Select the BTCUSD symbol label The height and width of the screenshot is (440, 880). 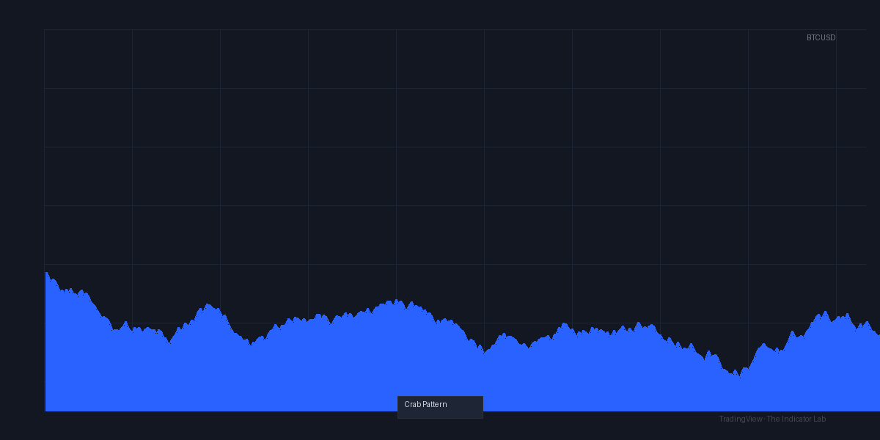(x=821, y=37)
